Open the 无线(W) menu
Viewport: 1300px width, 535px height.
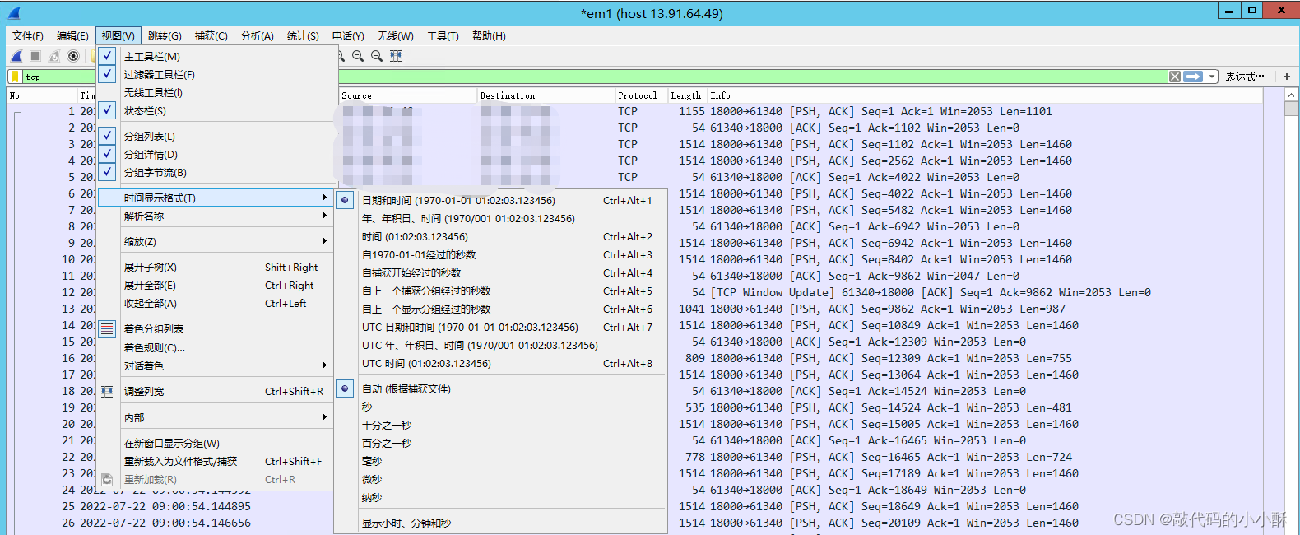[x=395, y=36]
